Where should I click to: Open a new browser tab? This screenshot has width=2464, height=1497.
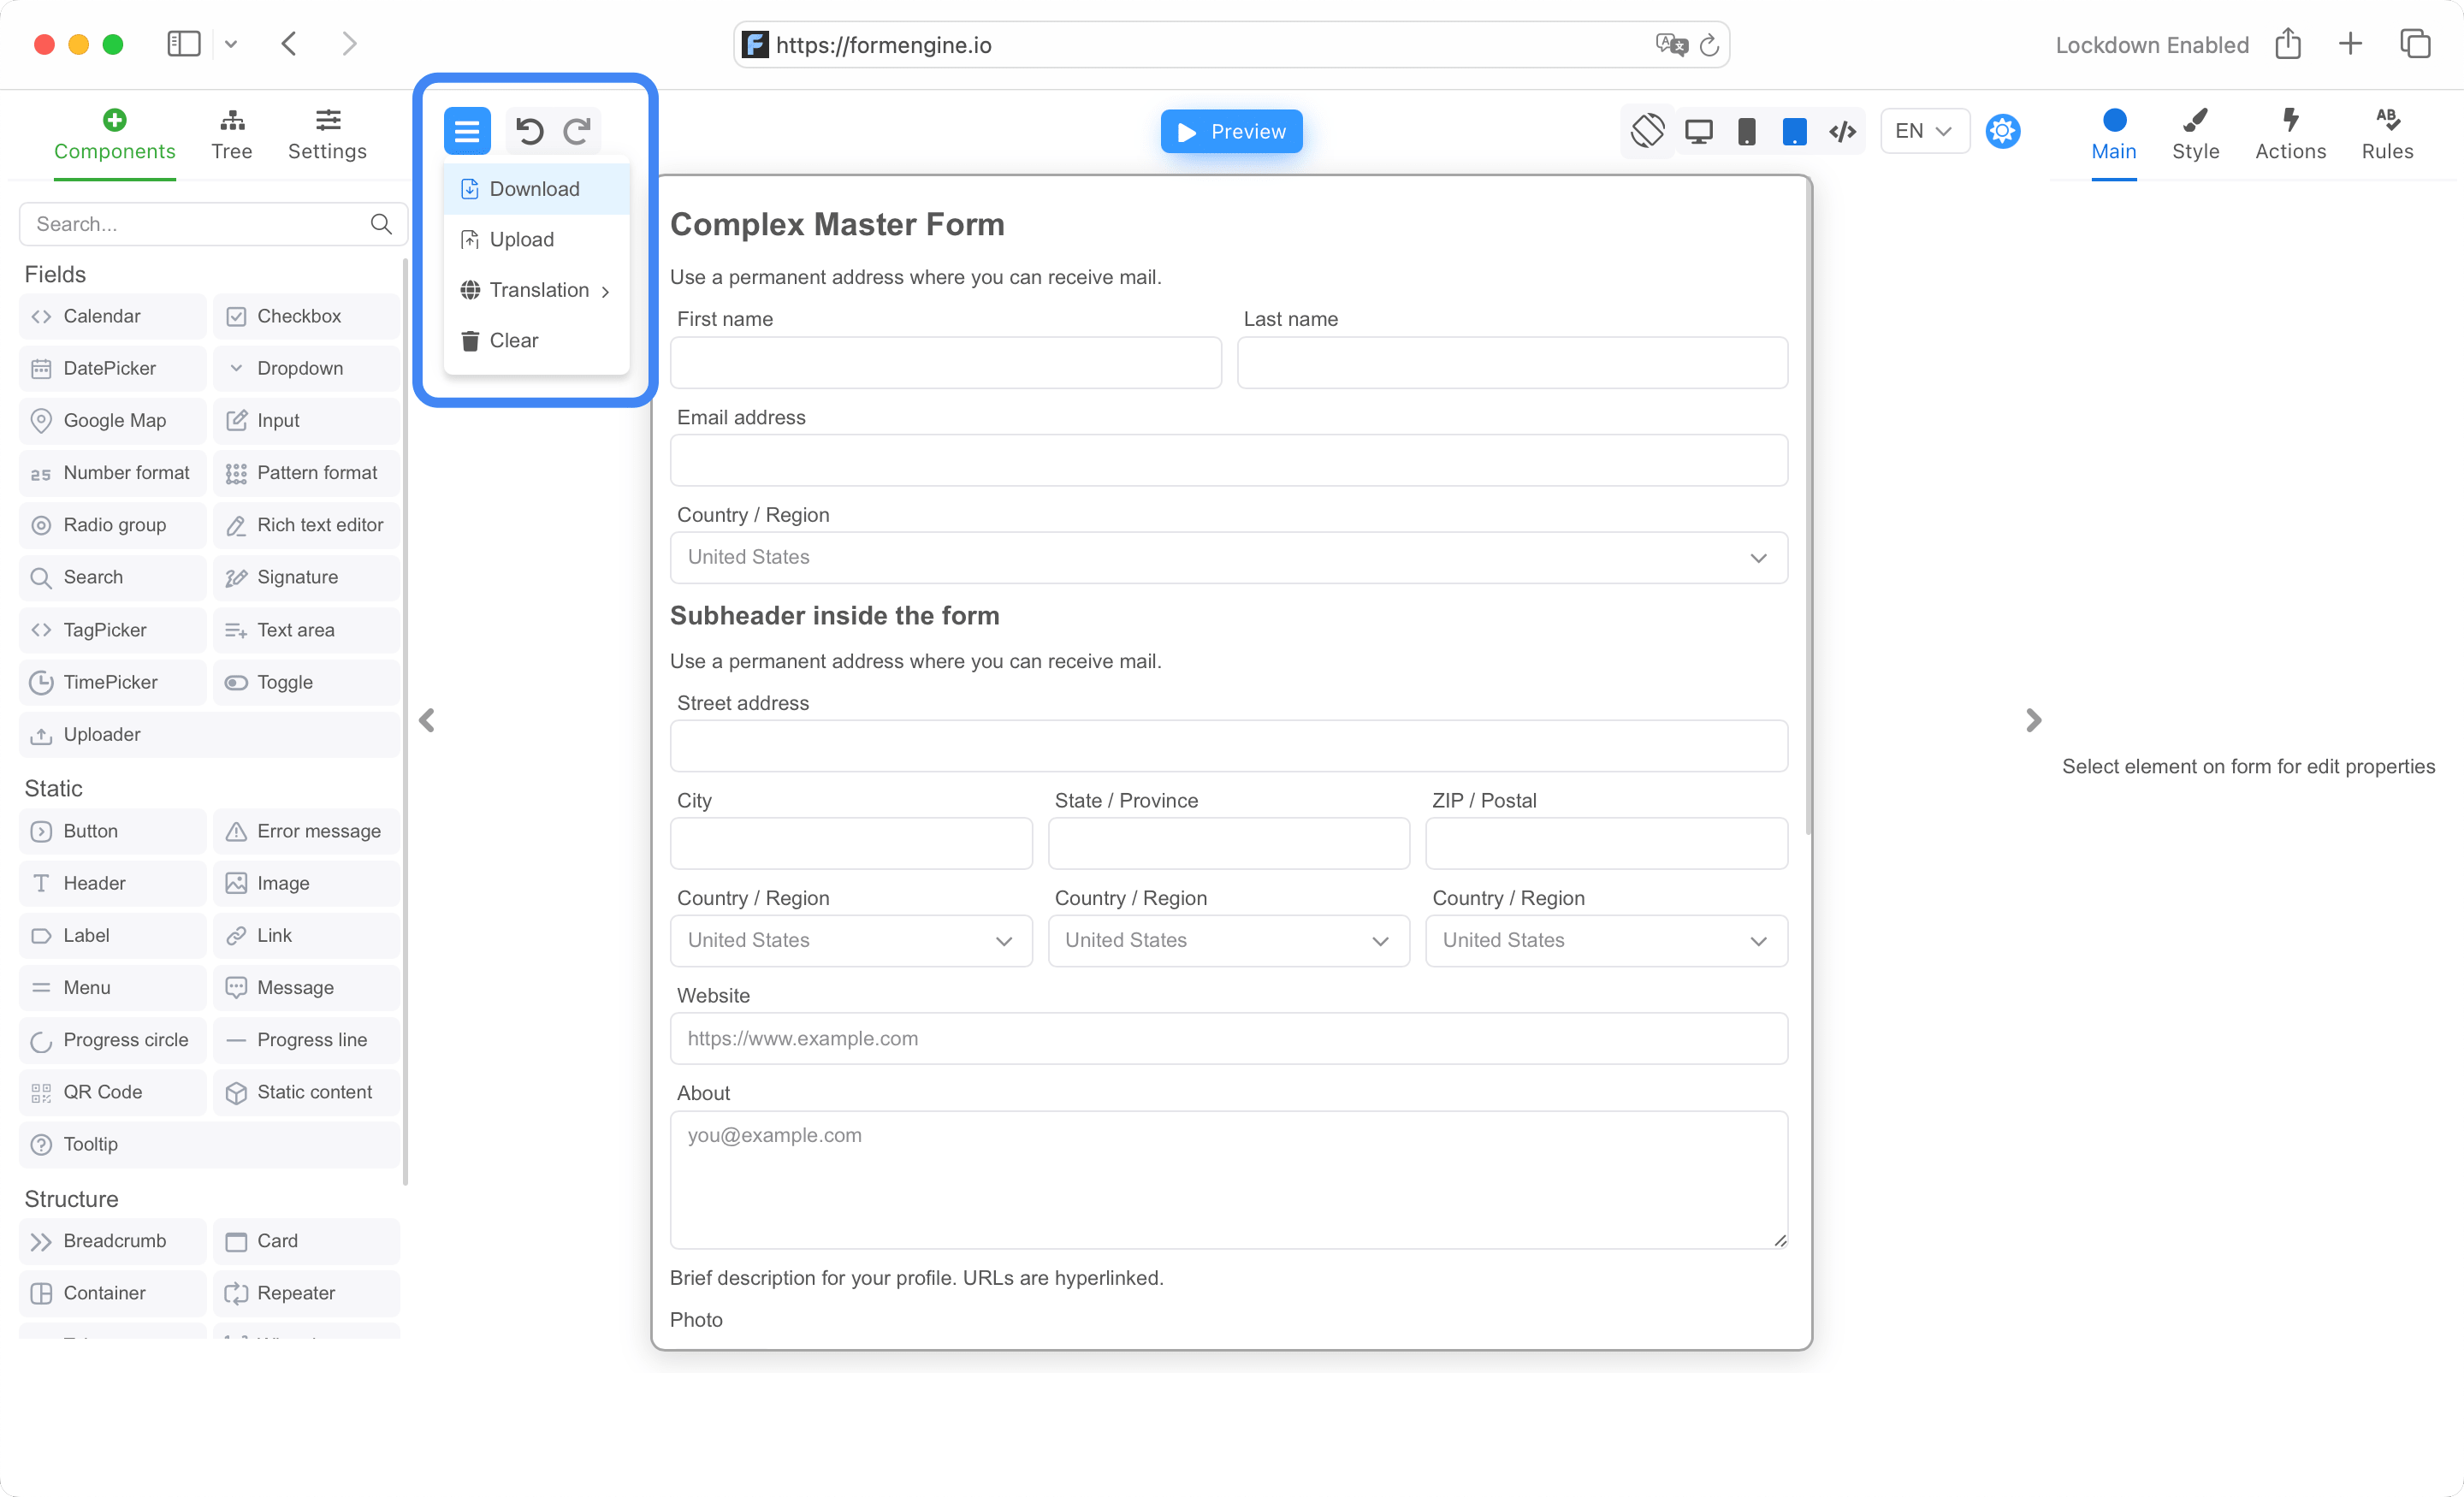pyautogui.click(x=2351, y=44)
